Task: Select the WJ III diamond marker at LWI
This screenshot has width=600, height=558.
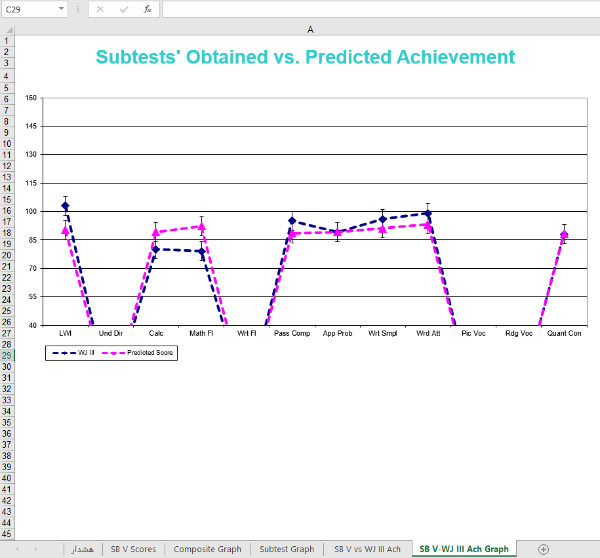Action: point(65,206)
